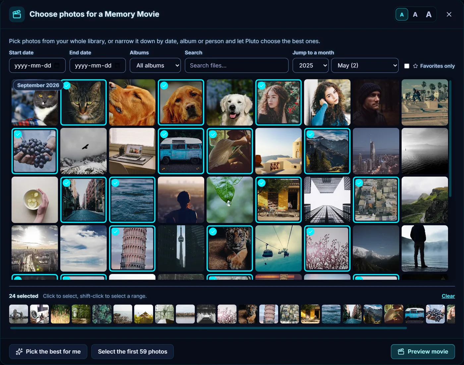
Task: Open the End date calendar picker icon
Action: pos(117,66)
